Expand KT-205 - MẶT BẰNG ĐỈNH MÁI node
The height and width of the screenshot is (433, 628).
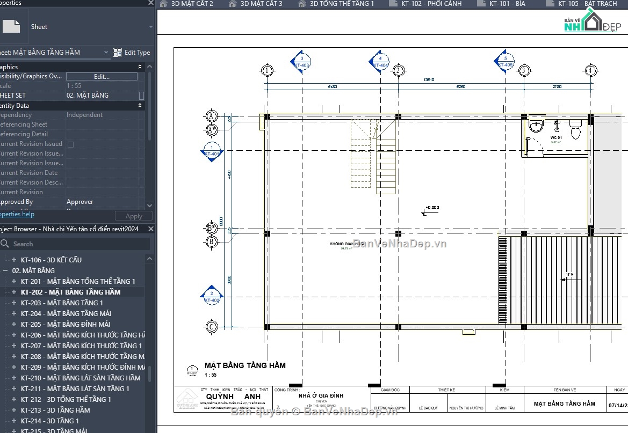click(14, 324)
